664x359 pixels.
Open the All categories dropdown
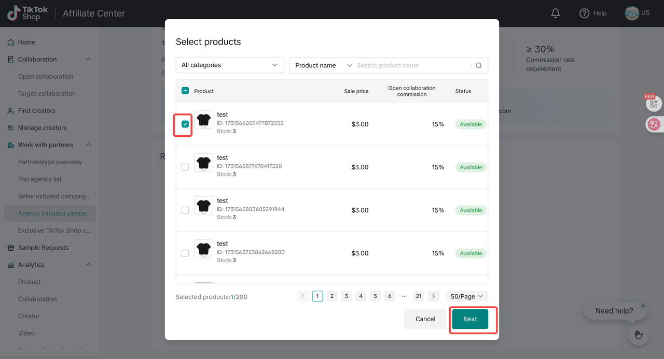(229, 65)
